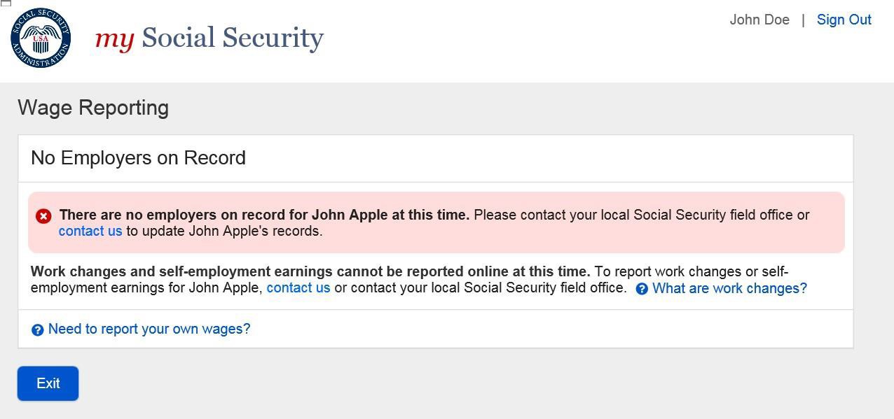894x419 pixels.
Task: Click the 'No Employers on Record' heading
Action: tap(138, 158)
